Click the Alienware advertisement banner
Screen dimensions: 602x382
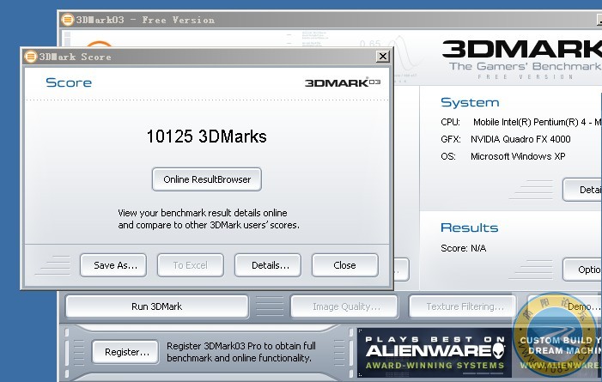[x=479, y=353]
